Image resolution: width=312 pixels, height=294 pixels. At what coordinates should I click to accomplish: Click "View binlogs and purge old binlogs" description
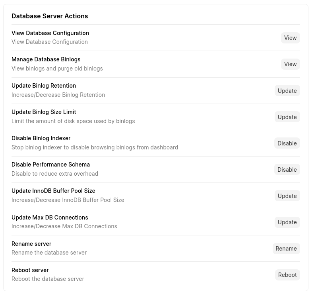57,69
